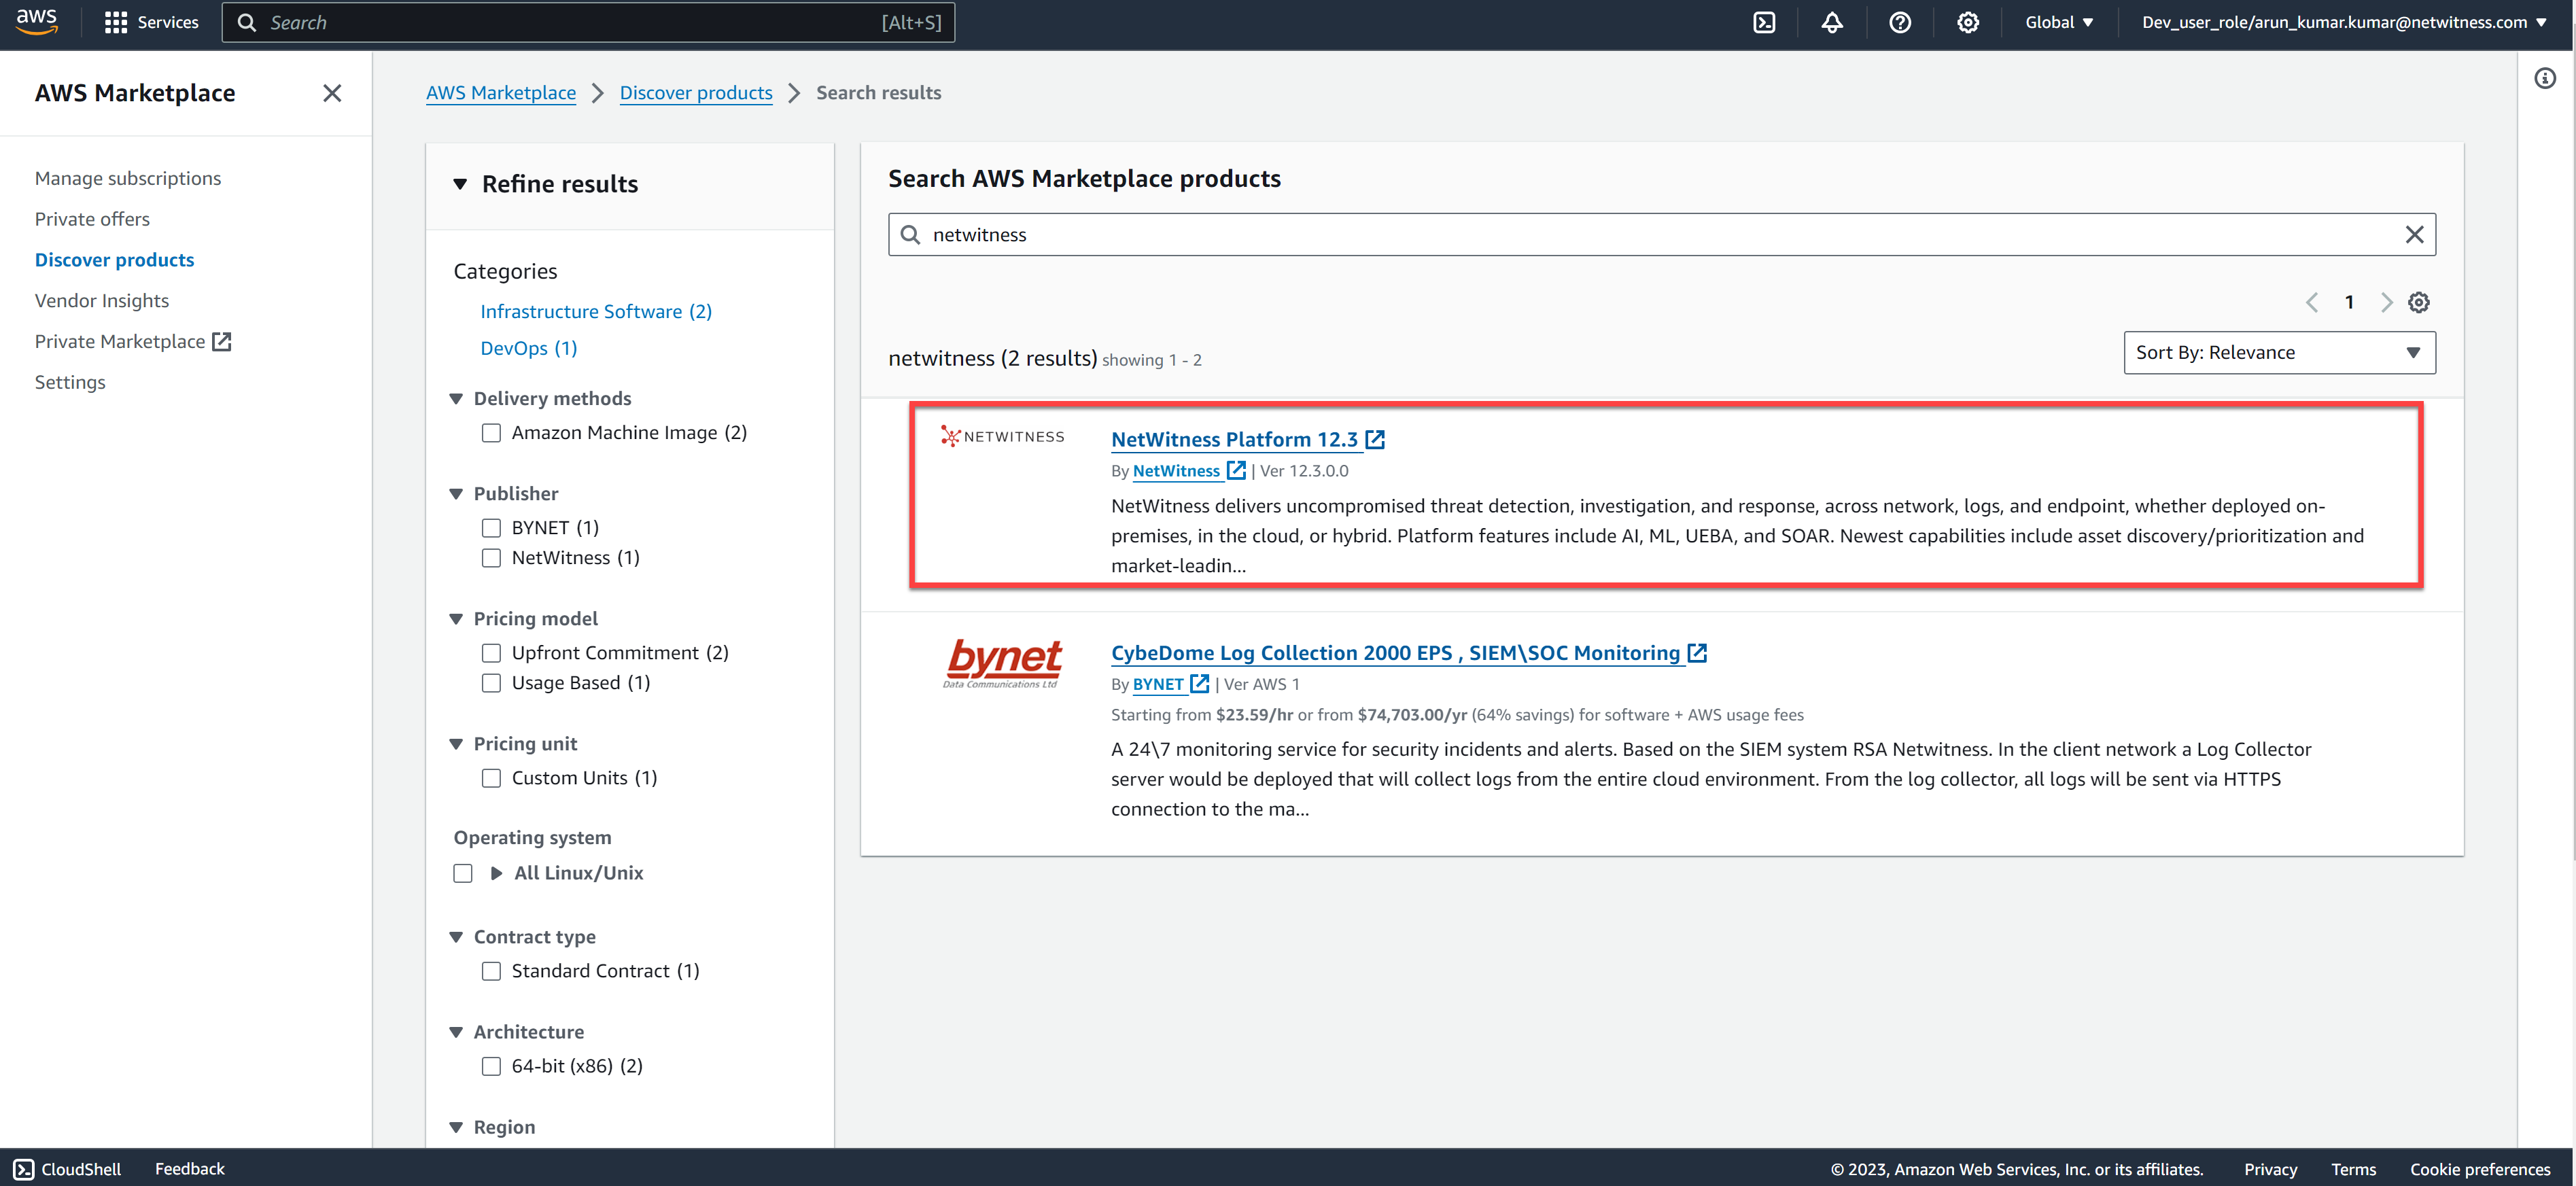Open the Sort By Relevance dropdown

(x=2278, y=352)
